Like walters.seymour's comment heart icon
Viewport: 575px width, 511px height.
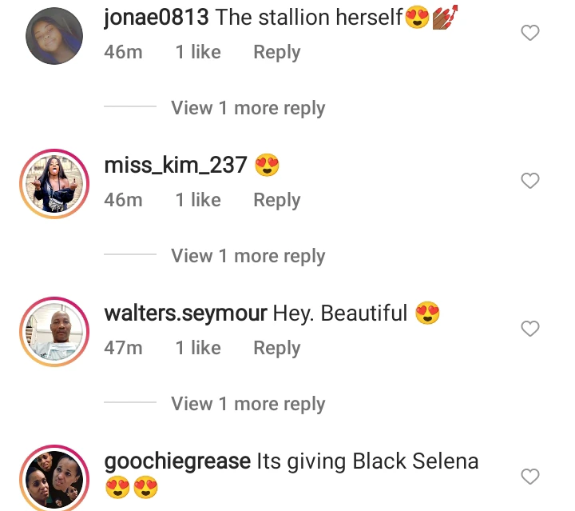(530, 329)
